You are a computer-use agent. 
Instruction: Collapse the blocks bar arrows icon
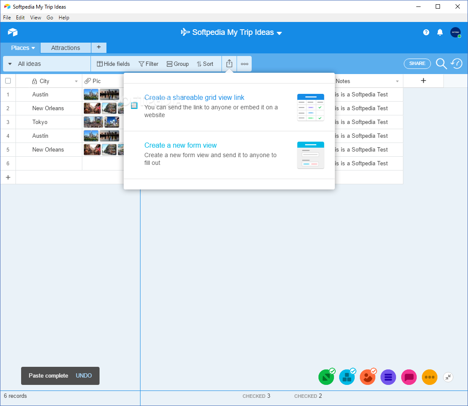pyautogui.click(x=448, y=378)
